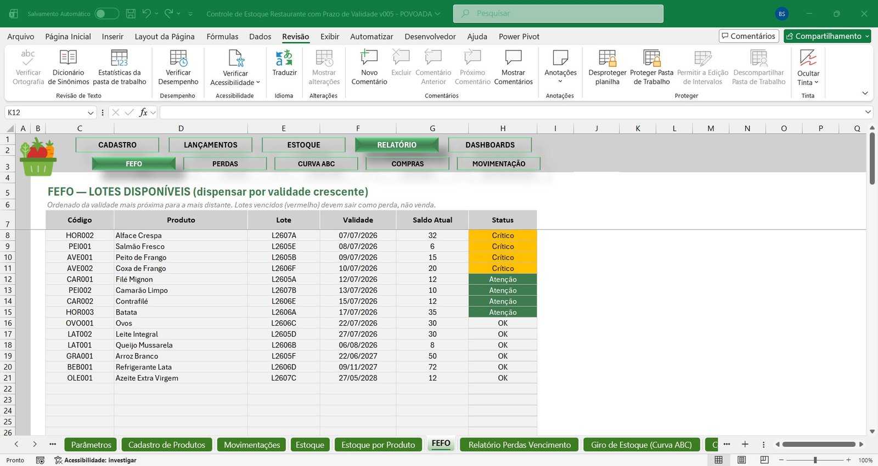The height and width of the screenshot is (466, 878).
Task: Open the Fórmulas ribbon tab
Action: [x=222, y=37]
